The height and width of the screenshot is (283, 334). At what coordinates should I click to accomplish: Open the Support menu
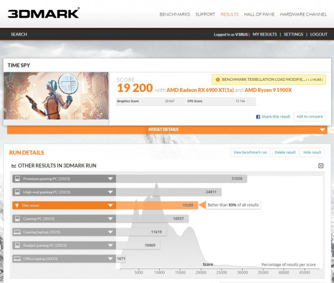pos(205,14)
